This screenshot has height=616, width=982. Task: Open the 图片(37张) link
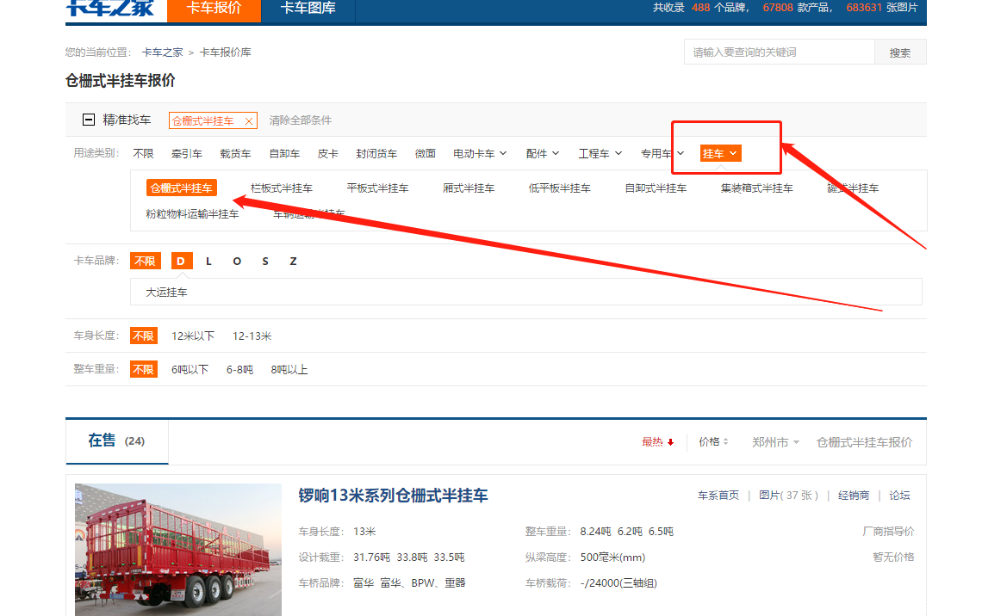click(788, 496)
